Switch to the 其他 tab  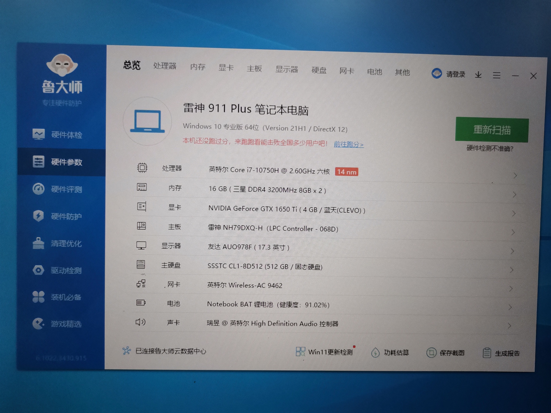click(402, 73)
